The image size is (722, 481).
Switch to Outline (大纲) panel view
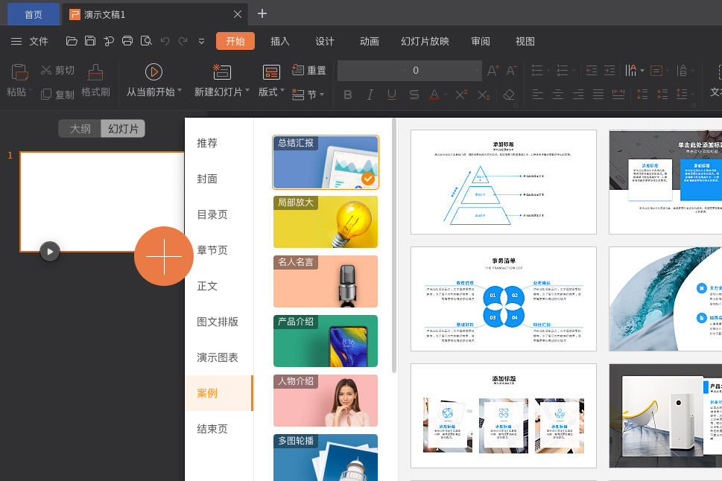click(x=80, y=128)
